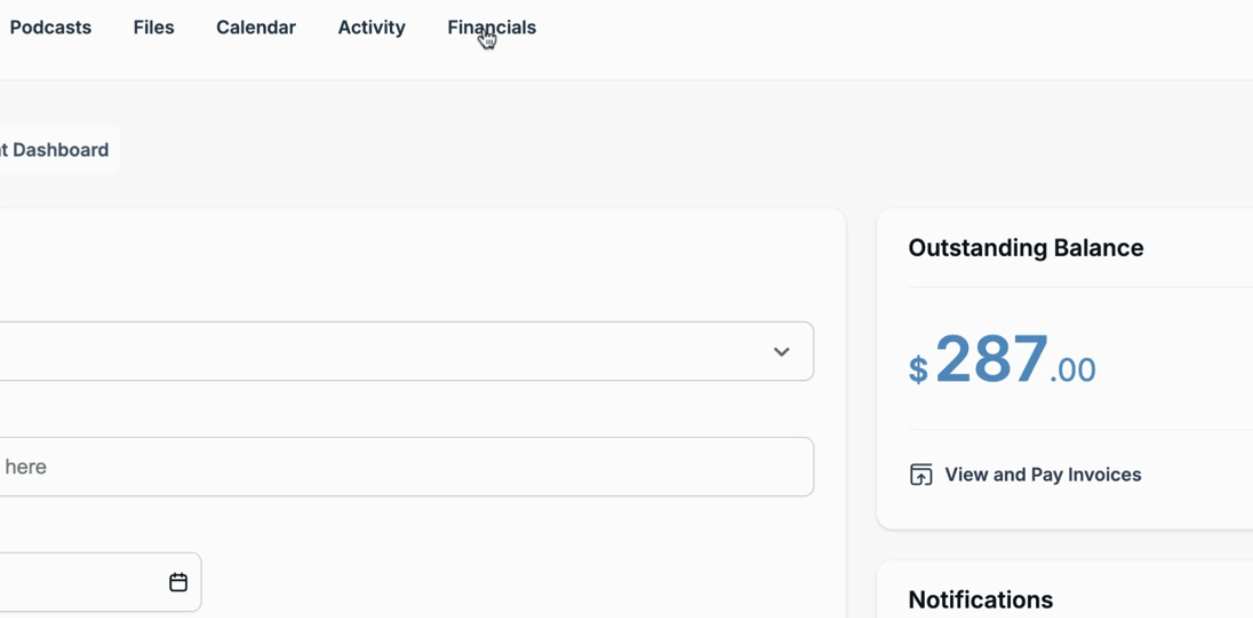Image resolution: width=1253 pixels, height=618 pixels.
Task: Click the dollar sign symbol
Action: [x=918, y=370]
